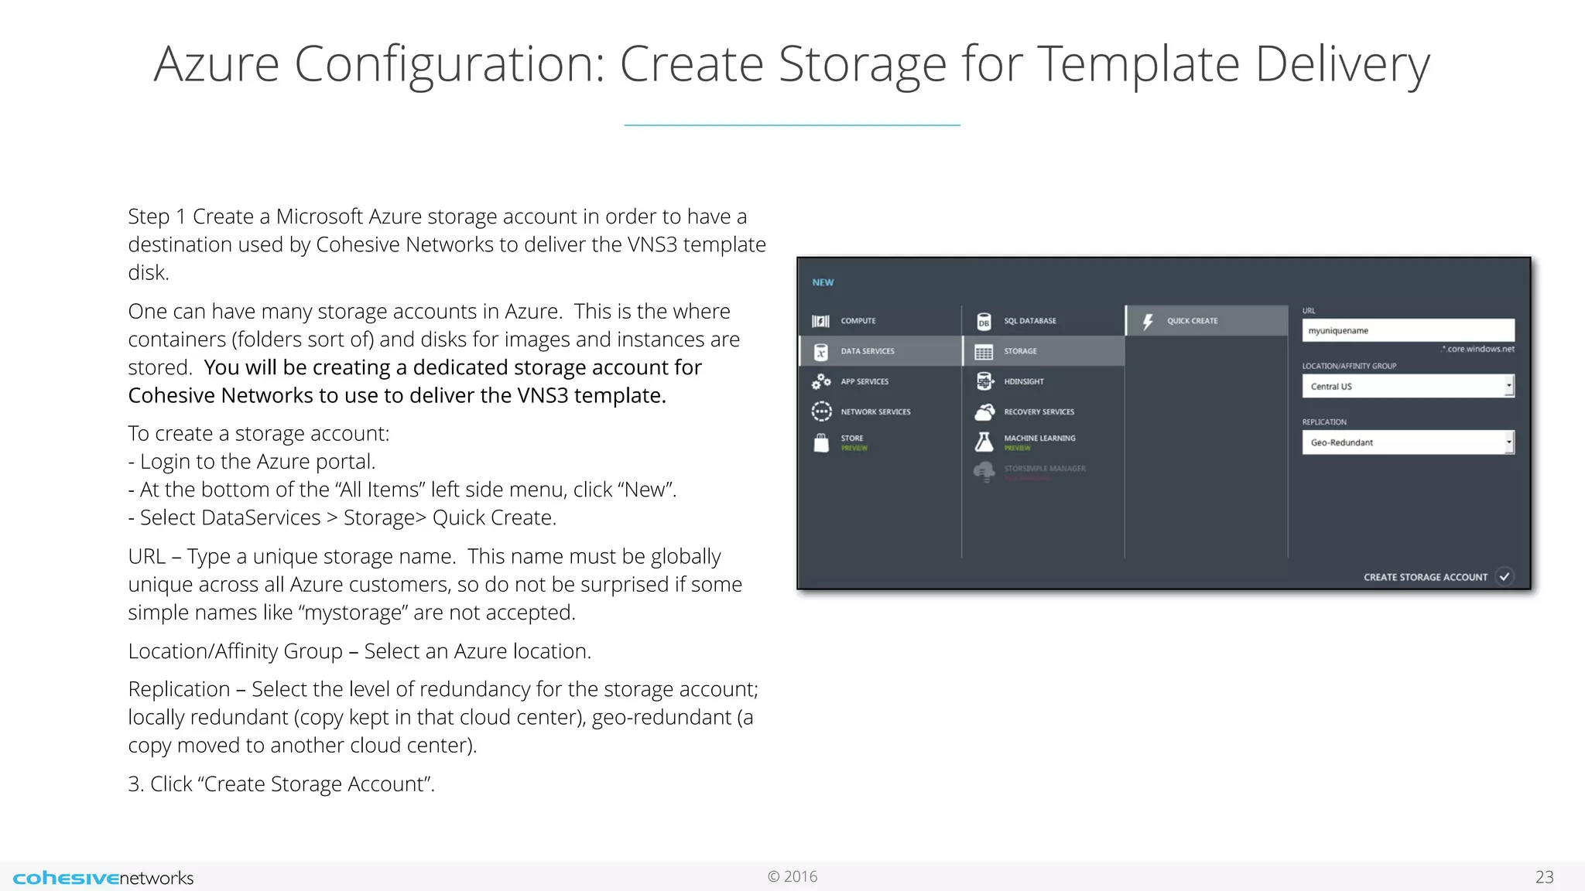The height and width of the screenshot is (891, 1585).
Task: Choose Storage in the submenu
Action: [x=1043, y=351]
